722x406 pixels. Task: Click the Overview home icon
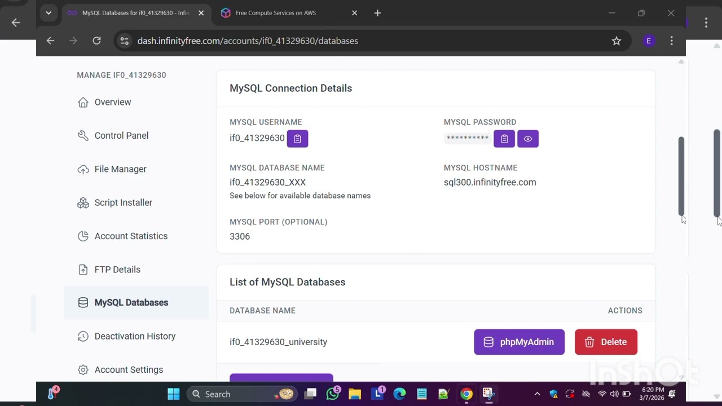(83, 102)
